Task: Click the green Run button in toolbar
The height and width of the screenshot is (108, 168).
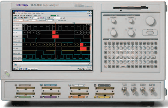Action: coord(53,15)
